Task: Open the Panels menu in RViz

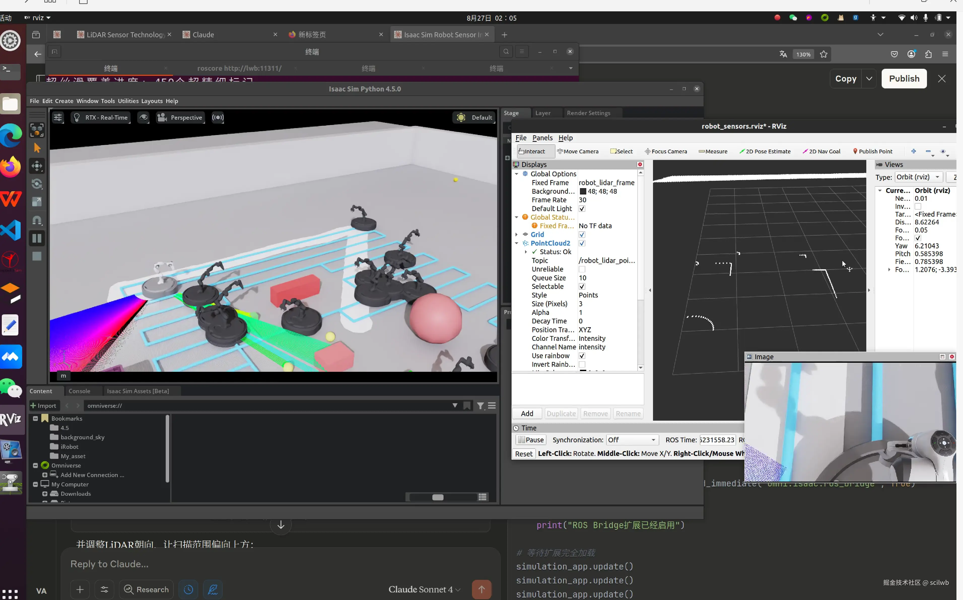Action: tap(542, 138)
